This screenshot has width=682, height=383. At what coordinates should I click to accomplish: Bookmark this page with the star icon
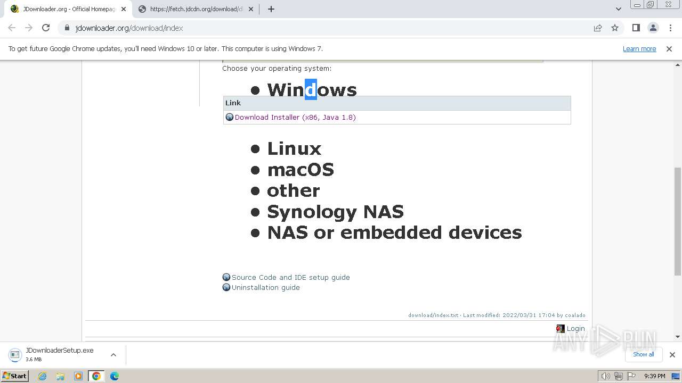coord(615,28)
